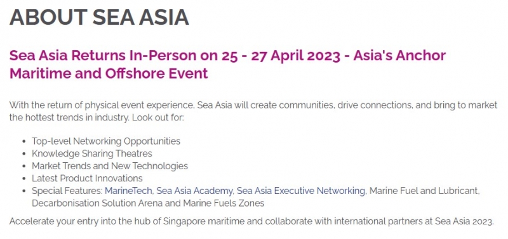Screen dimensions: 508x239
Task: Click the Marine Fuels Zones text
Action: (224, 203)
